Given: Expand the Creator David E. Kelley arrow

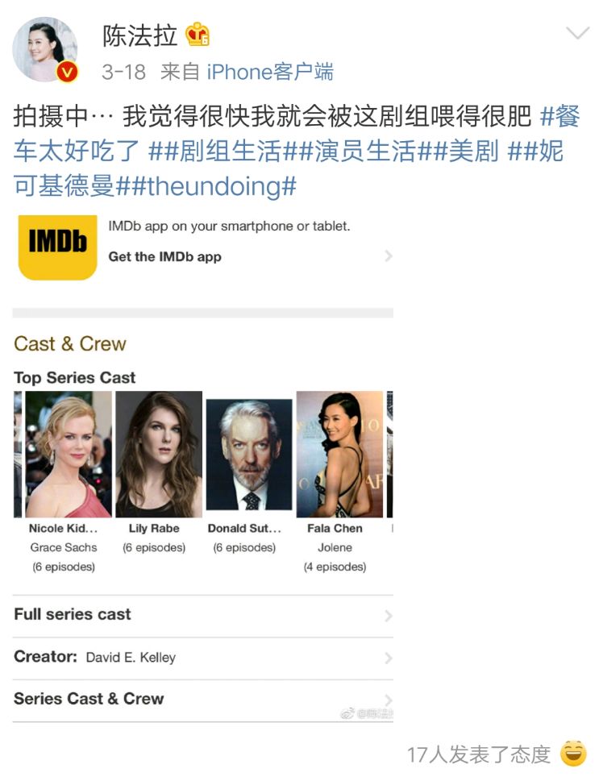Looking at the screenshot, I should 389,658.
